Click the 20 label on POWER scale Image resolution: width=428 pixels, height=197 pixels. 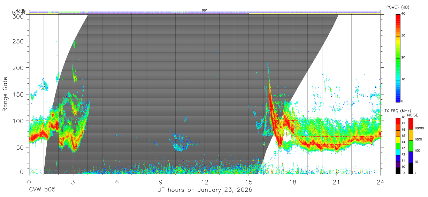click(x=403, y=58)
